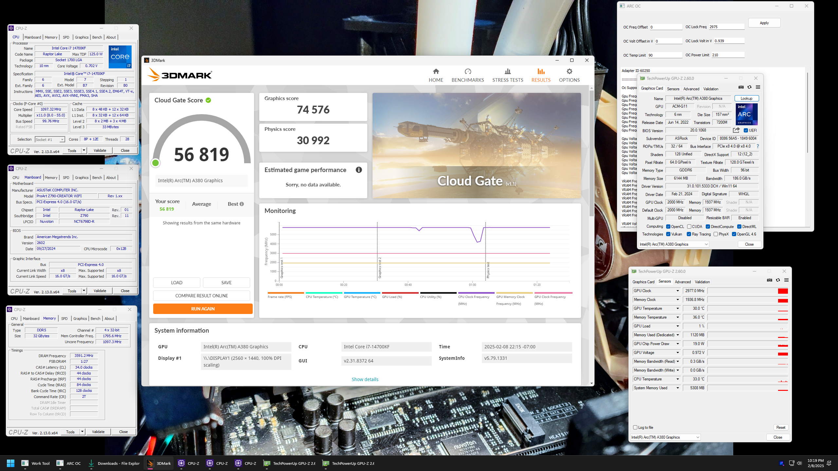Screen dimensions: 838x471
Task: Click the BIOS share/export icon in GPU-Z
Action: tap(736, 130)
